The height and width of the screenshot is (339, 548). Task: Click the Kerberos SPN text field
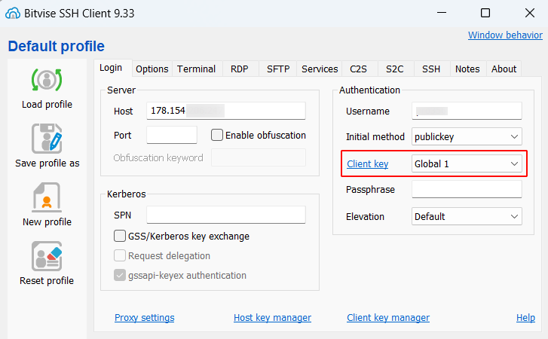point(225,215)
